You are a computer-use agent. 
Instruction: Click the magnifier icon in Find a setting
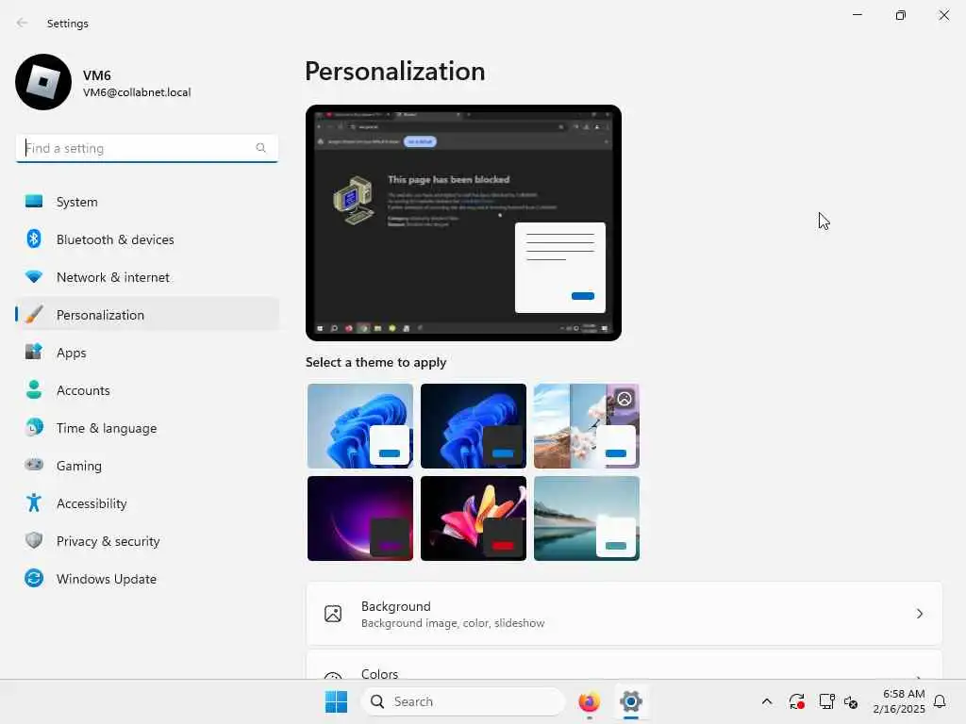pos(260,148)
